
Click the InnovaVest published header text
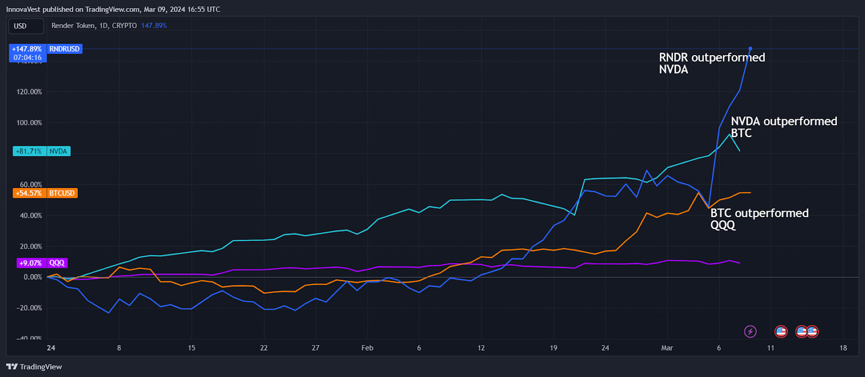point(113,9)
